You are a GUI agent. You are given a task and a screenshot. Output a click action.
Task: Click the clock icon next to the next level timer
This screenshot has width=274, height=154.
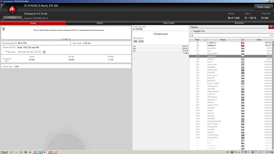pyautogui.click(x=44, y=52)
